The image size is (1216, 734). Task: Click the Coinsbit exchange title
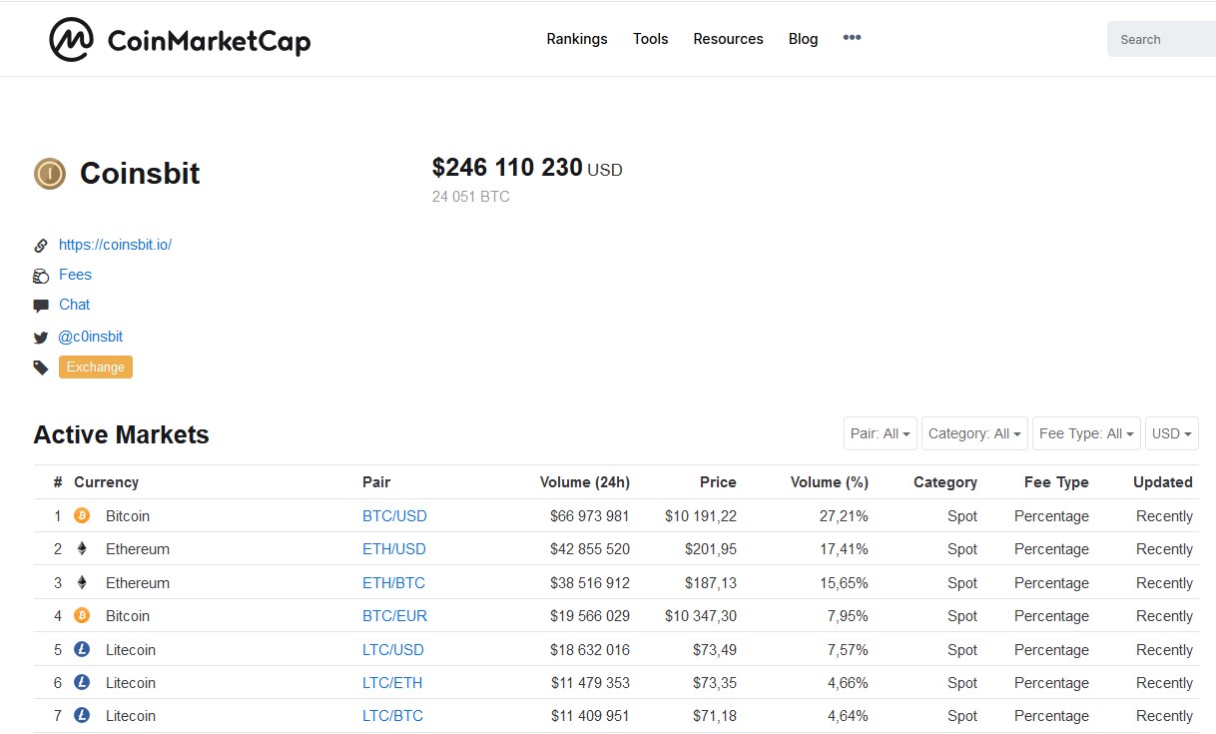coord(140,174)
